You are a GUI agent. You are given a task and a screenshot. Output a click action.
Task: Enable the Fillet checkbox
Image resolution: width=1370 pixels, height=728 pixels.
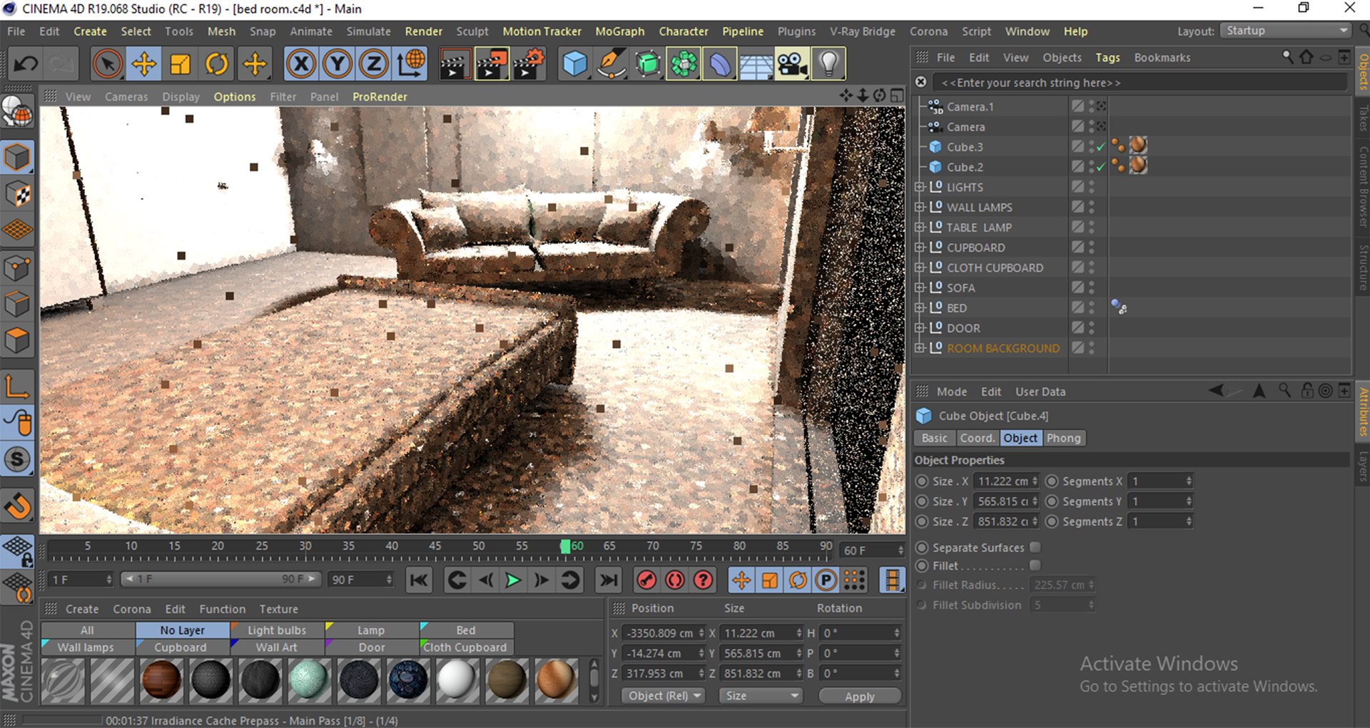tap(1035, 565)
